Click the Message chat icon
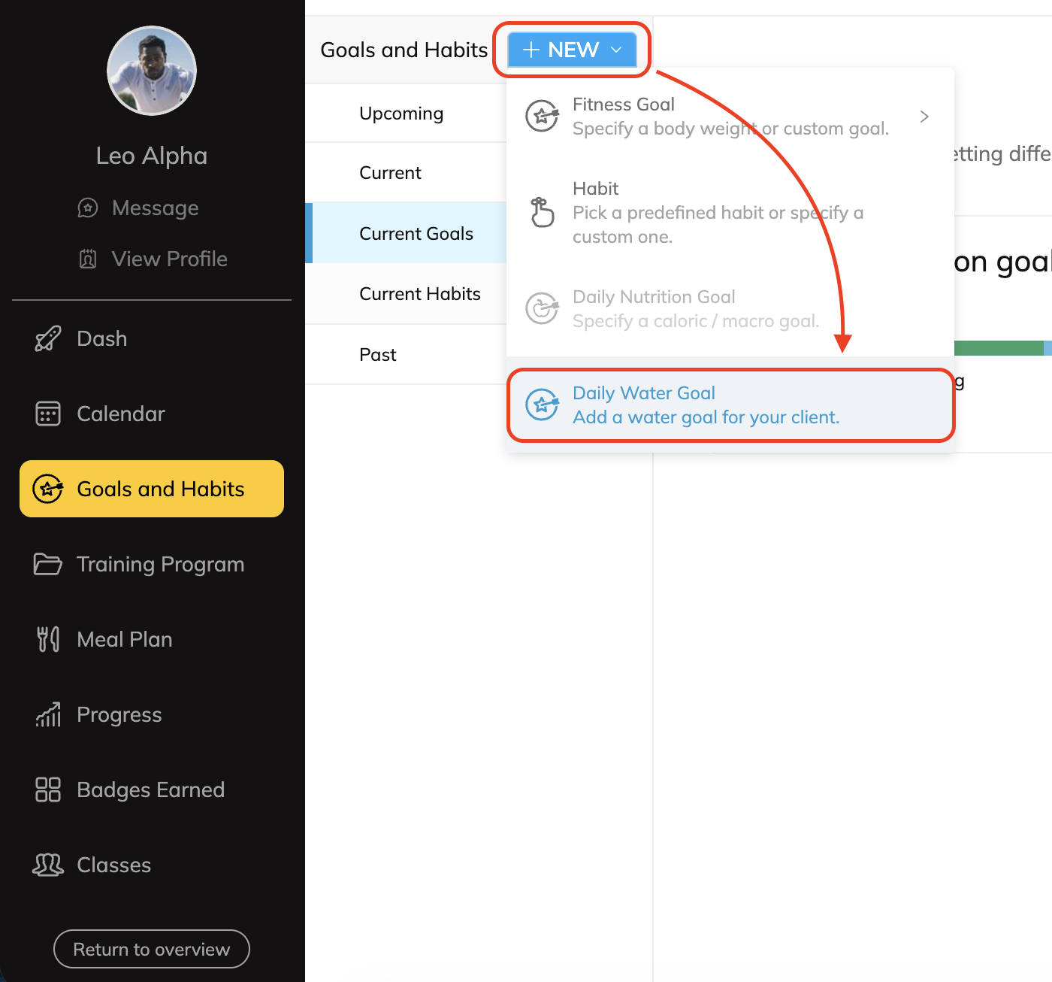This screenshot has width=1052, height=982. coord(88,208)
